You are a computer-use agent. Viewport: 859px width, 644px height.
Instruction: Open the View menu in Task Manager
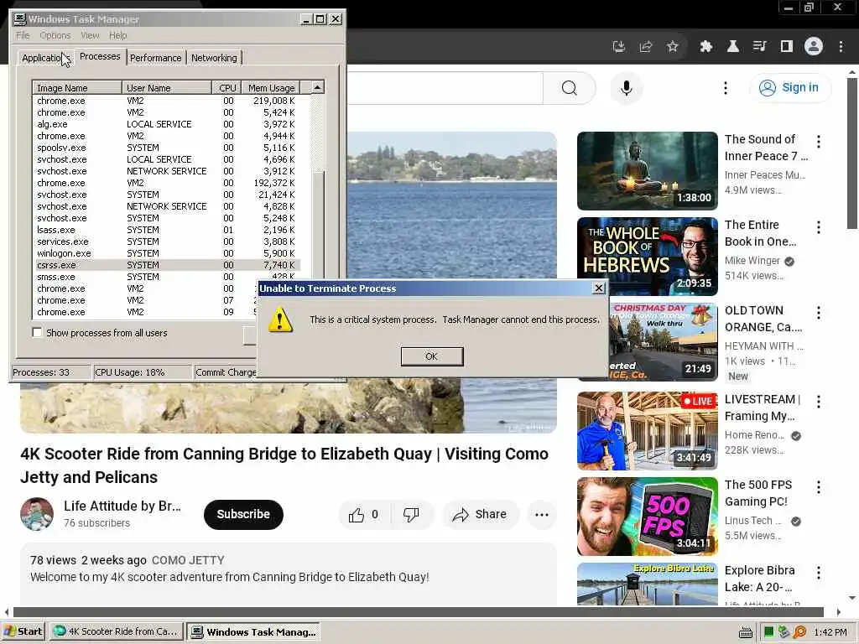point(91,35)
